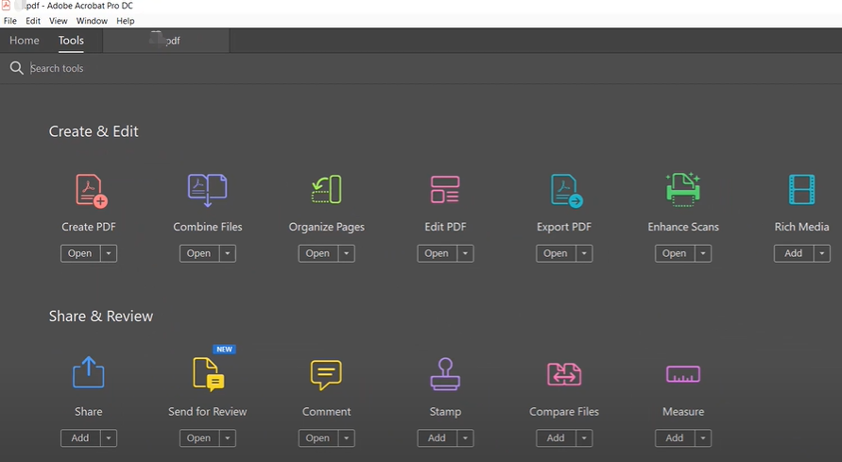Select the Tools tab

tap(71, 41)
